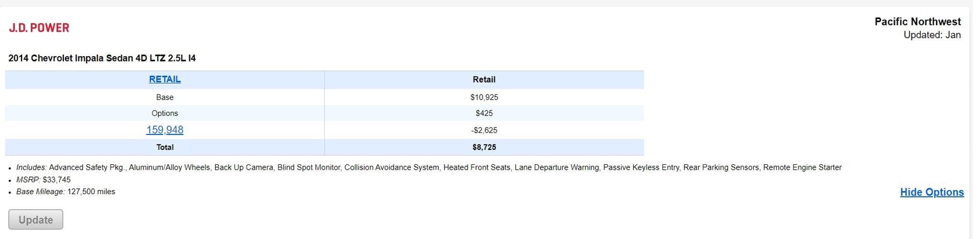This screenshot has height=239, width=973.
Task: Click Remote Engine Starter in the Includes list
Action: tap(802, 167)
